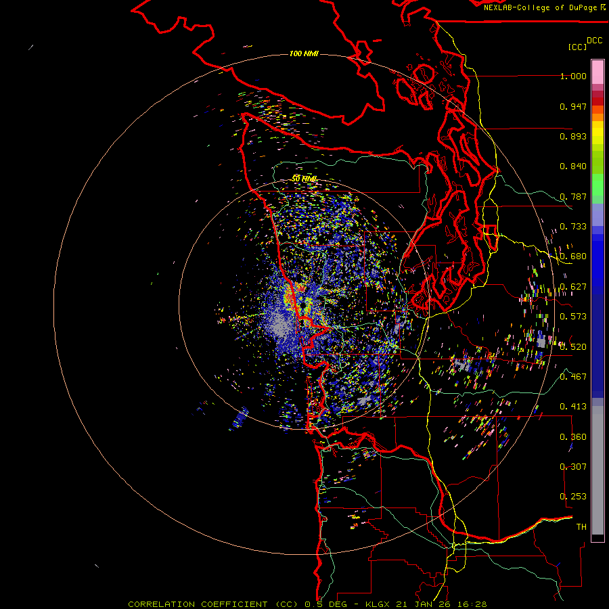
Task: Click the 0.840 value on the color scale
Action: (x=573, y=166)
